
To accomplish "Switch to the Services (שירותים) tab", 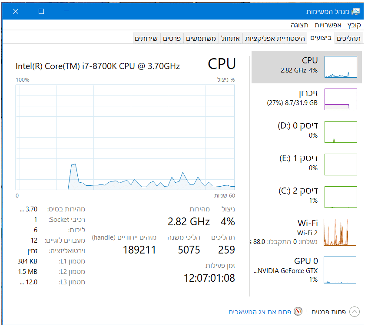I will 146,39.
